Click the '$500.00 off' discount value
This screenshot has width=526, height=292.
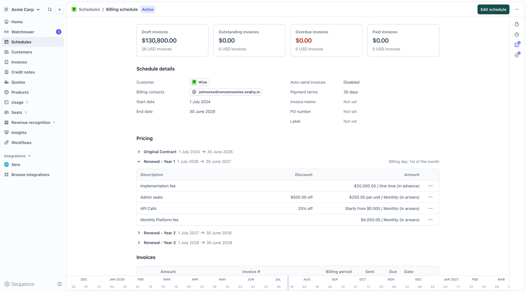(x=301, y=197)
